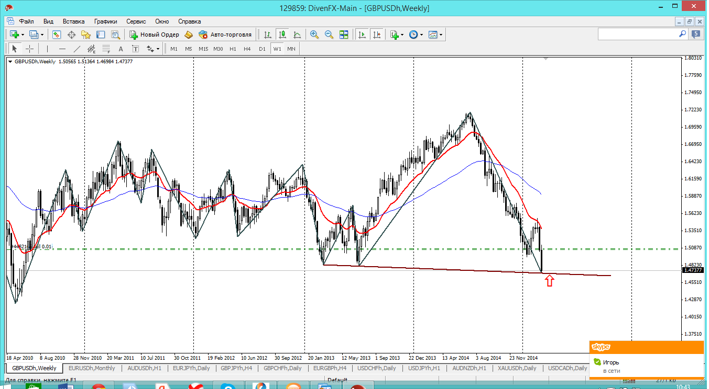This screenshot has height=389, width=709.
Task: Switch to the EURUSDh,Monthly chart tab
Action: click(91, 368)
